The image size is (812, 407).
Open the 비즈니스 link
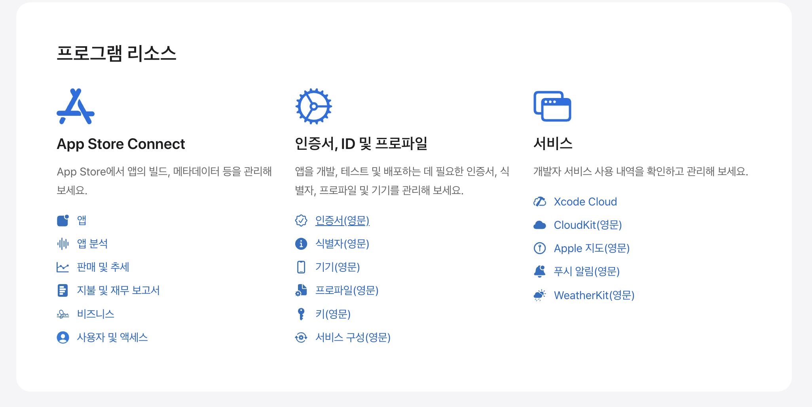(95, 314)
